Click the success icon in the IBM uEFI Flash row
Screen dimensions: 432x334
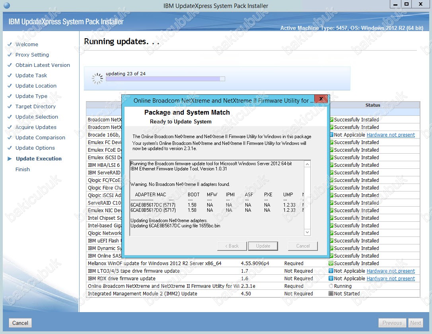(x=331, y=240)
